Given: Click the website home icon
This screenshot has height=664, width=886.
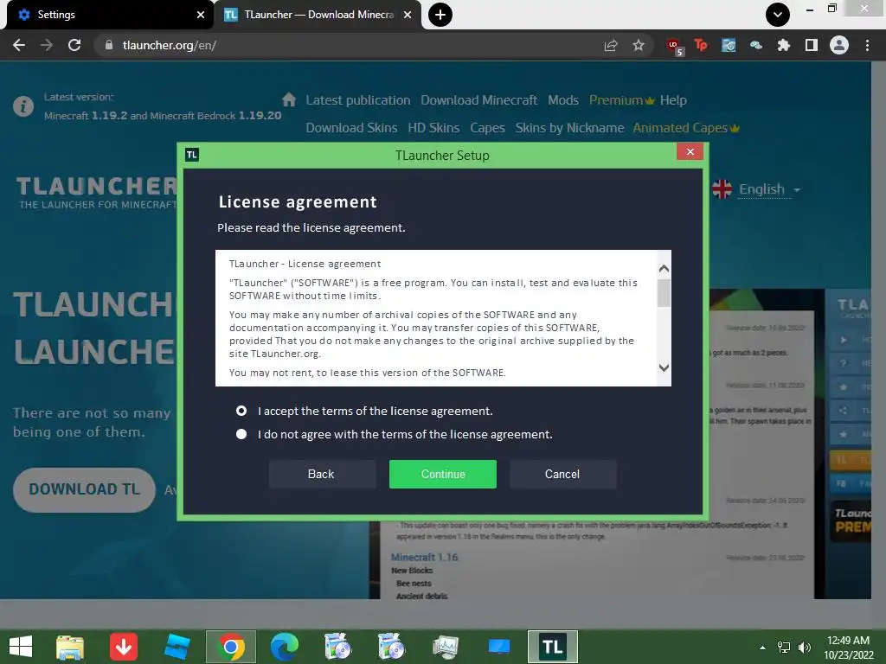Looking at the screenshot, I should (x=289, y=99).
